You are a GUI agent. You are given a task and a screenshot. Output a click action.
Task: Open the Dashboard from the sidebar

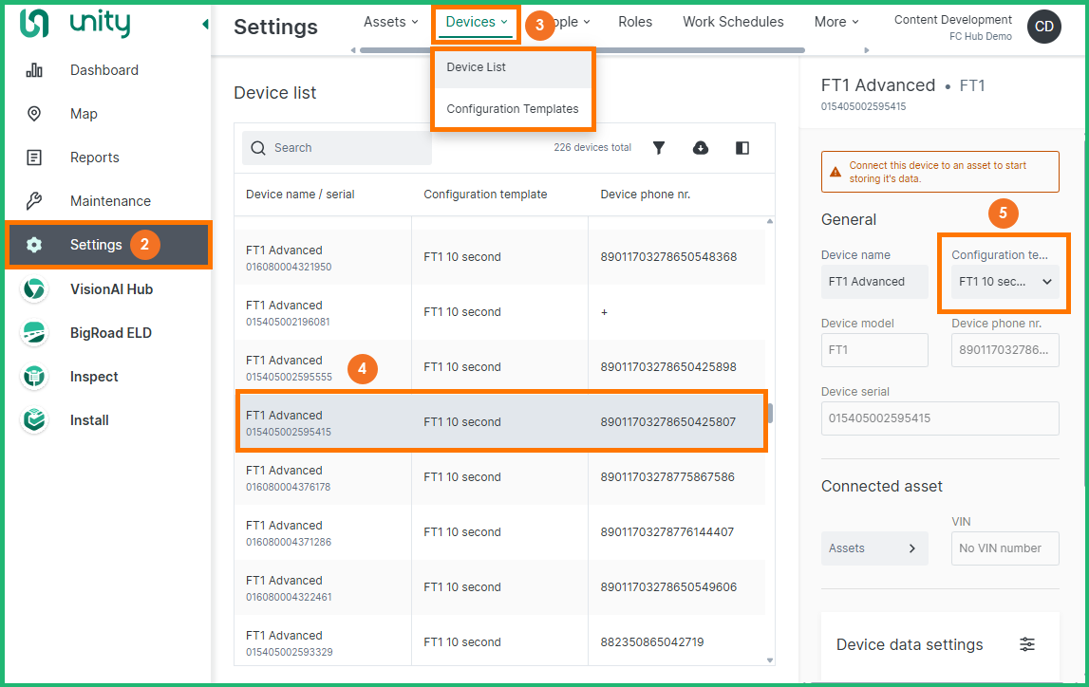point(103,70)
